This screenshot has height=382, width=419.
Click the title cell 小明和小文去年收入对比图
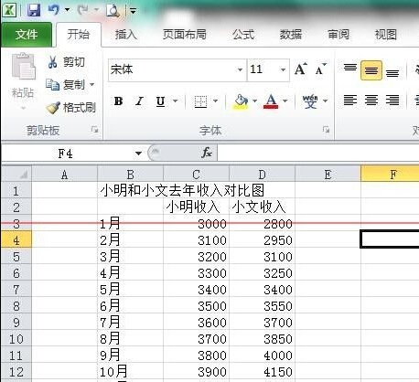[x=182, y=190]
